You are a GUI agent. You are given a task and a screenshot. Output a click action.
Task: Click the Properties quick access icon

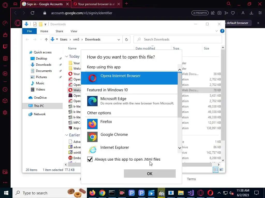(35, 24)
